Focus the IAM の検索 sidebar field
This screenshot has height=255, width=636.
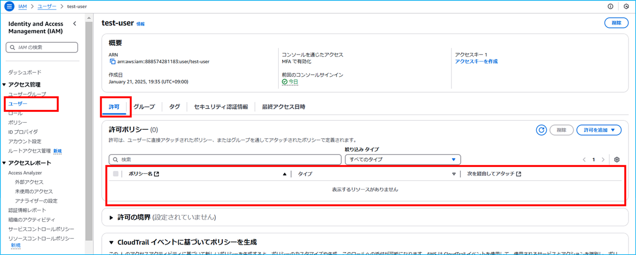point(42,48)
